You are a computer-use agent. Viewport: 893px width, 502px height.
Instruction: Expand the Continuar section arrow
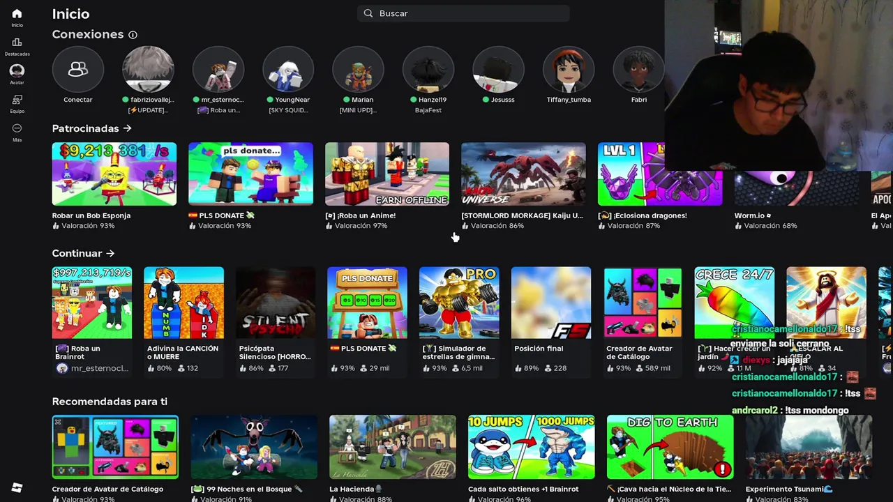pyautogui.click(x=110, y=253)
